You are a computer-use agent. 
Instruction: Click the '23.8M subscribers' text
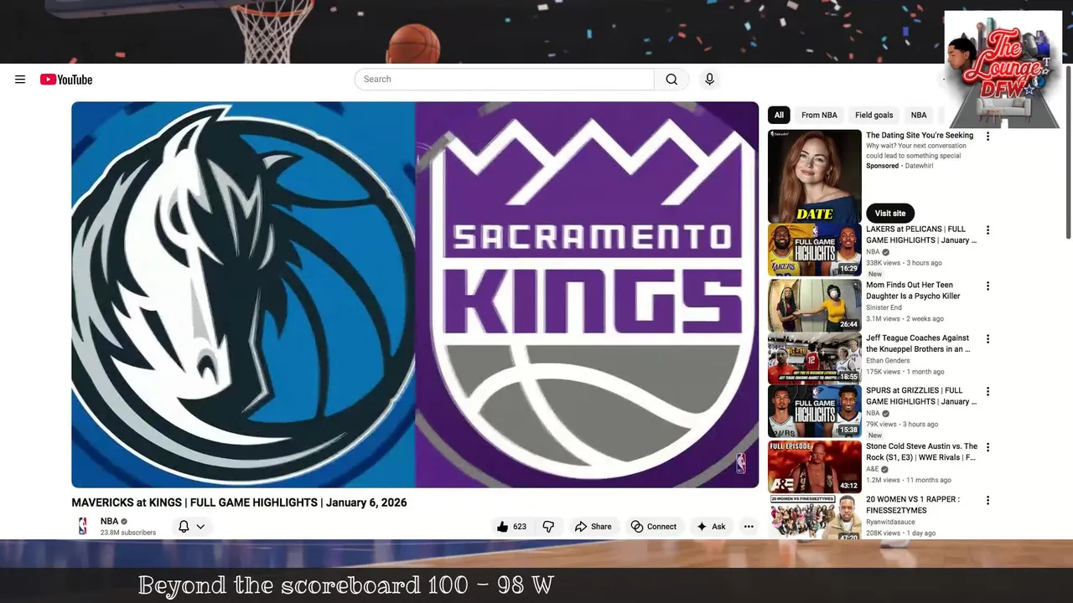(x=128, y=533)
